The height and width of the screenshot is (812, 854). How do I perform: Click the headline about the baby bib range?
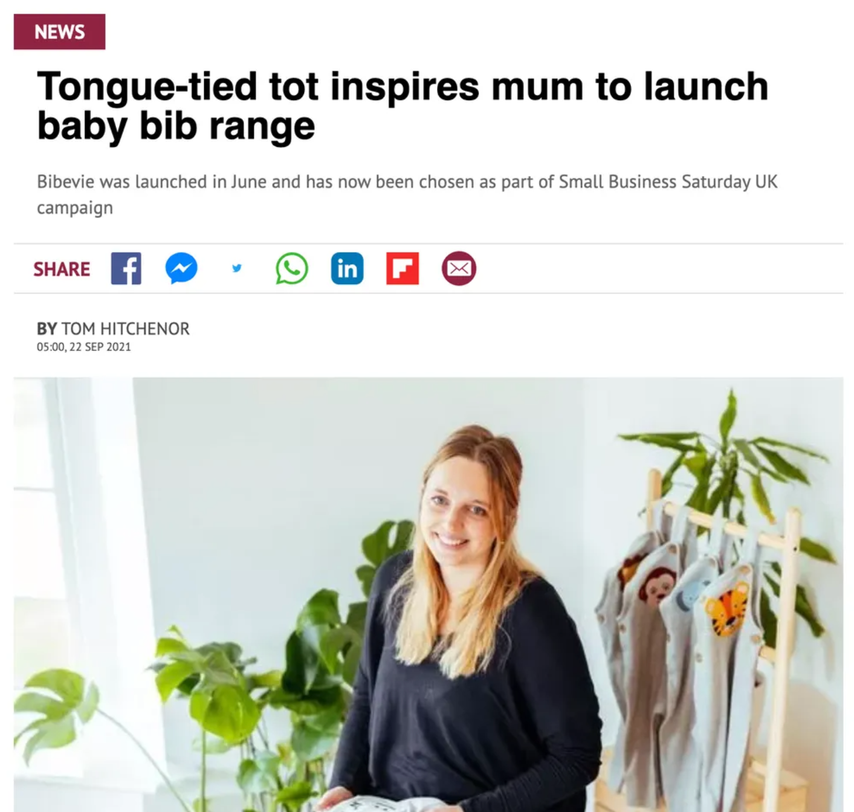(402, 105)
